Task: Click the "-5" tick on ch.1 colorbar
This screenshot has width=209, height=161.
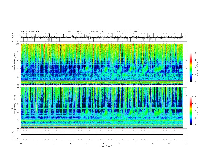Action: 194,67
